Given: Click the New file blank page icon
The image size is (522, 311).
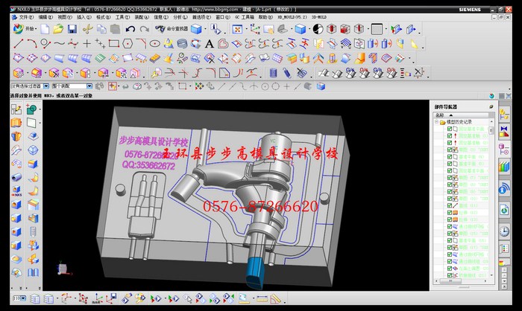Looking at the screenshot, I should tap(45, 28).
